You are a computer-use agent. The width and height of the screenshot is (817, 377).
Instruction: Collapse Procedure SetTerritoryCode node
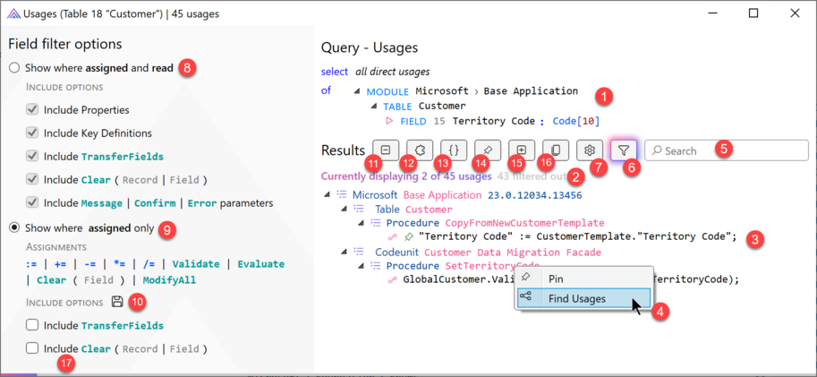[361, 265]
